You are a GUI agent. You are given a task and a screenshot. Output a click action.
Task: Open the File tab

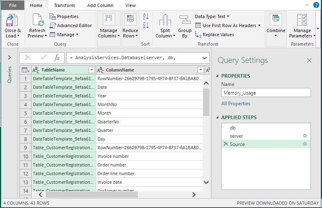(x=13, y=5)
